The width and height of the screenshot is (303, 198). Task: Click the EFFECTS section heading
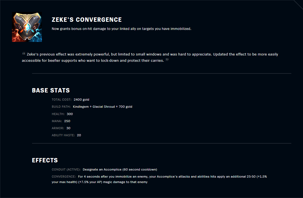pos(45,160)
